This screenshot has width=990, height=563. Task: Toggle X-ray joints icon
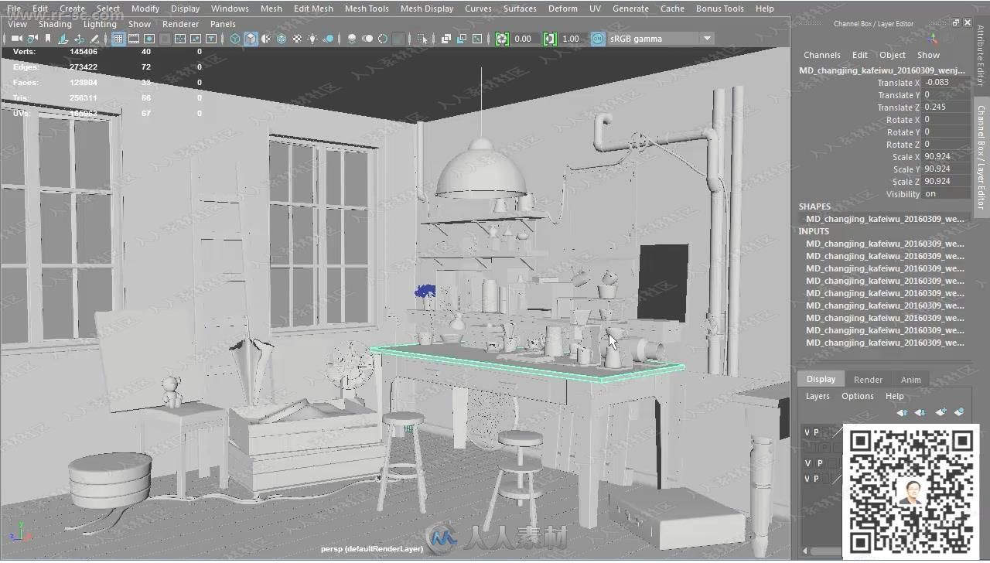[x=477, y=38]
